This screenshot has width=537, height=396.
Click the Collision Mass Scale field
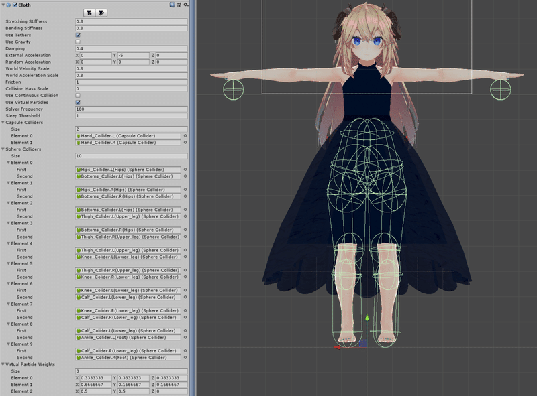(x=131, y=89)
